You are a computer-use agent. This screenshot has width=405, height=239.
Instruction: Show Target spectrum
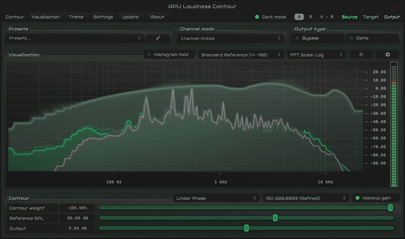click(370, 17)
